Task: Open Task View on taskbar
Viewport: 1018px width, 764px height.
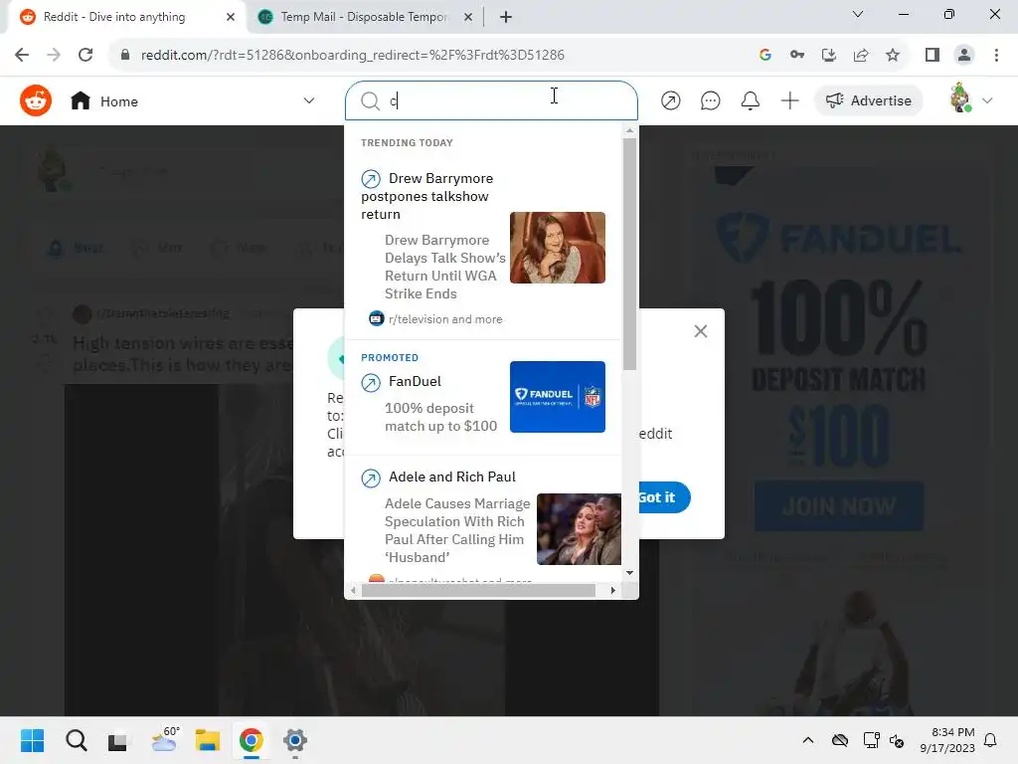Action: pos(117,741)
